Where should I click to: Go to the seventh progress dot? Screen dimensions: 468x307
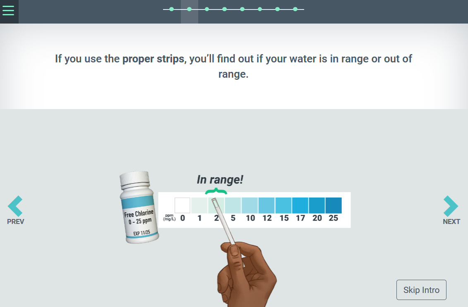[x=277, y=9]
